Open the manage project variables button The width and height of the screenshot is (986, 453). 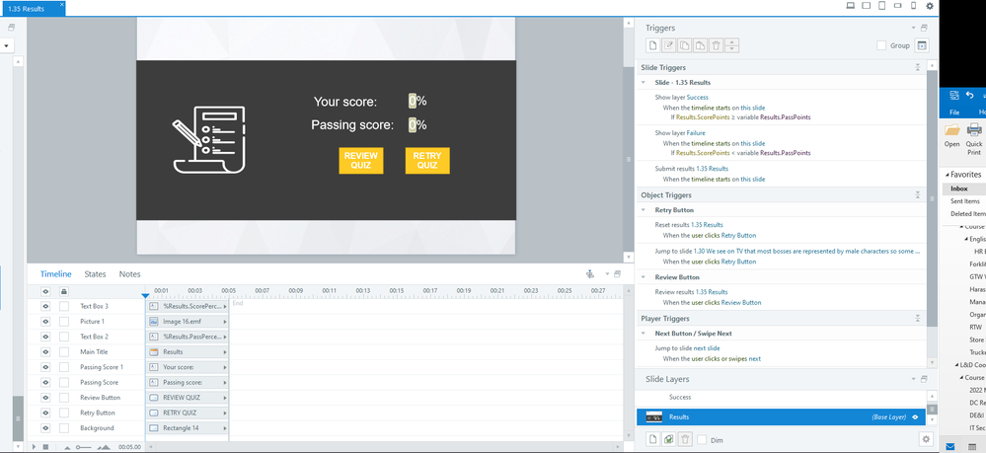(921, 45)
